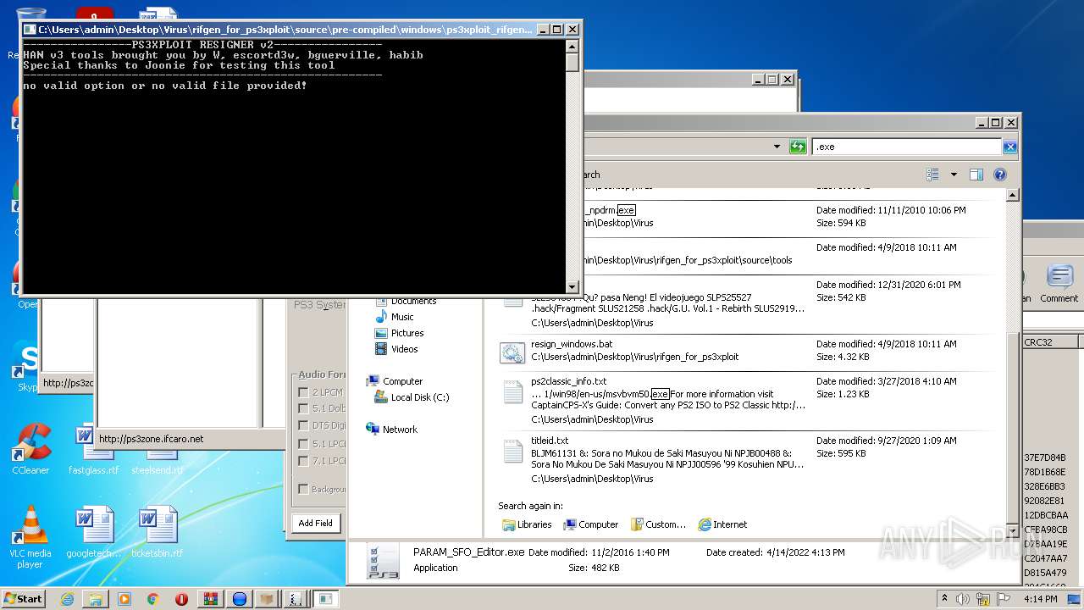Open Internet Explorer from taskbar
This screenshot has width=1084, height=610.
coord(67,599)
